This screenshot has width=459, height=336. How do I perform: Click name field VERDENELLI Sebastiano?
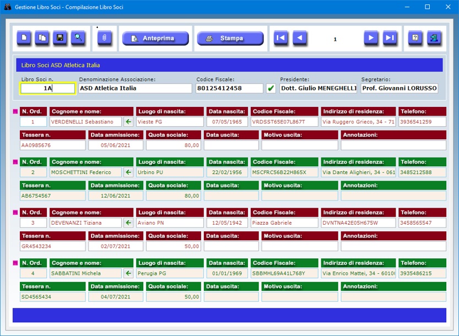click(85, 122)
